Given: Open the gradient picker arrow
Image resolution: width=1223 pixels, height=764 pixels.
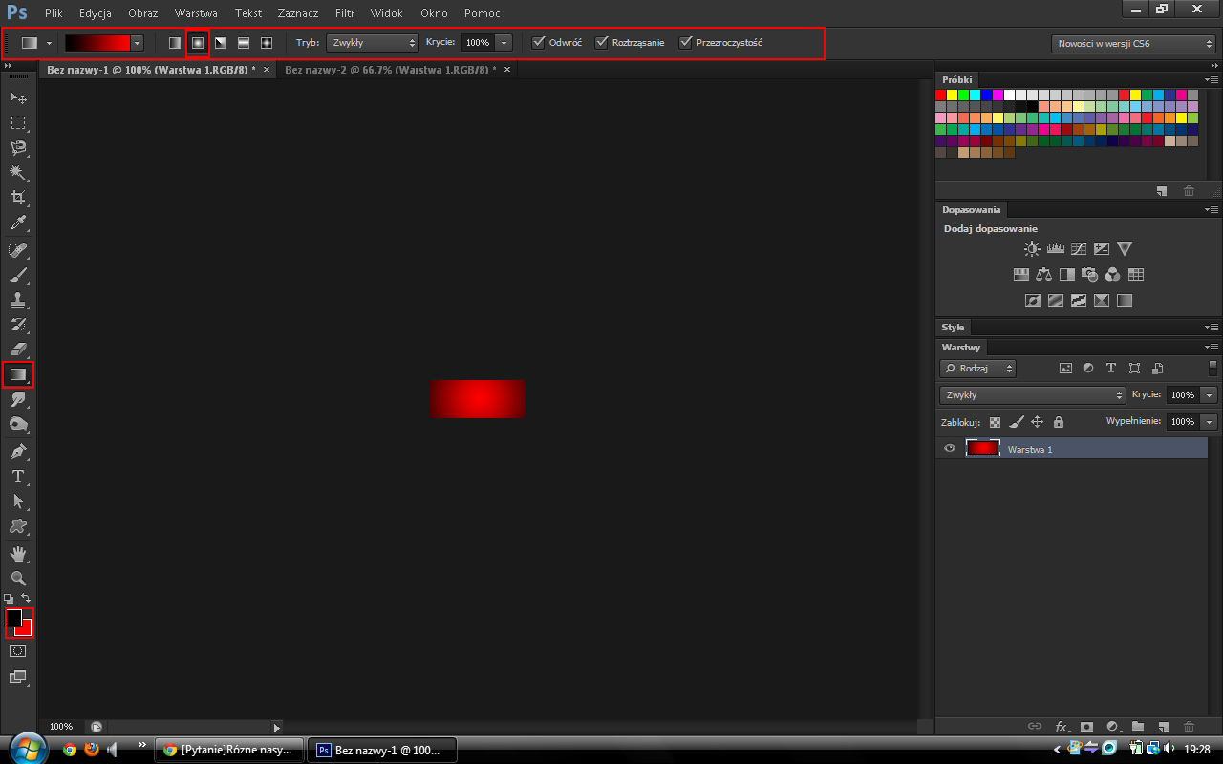Looking at the screenshot, I should coord(137,43).
